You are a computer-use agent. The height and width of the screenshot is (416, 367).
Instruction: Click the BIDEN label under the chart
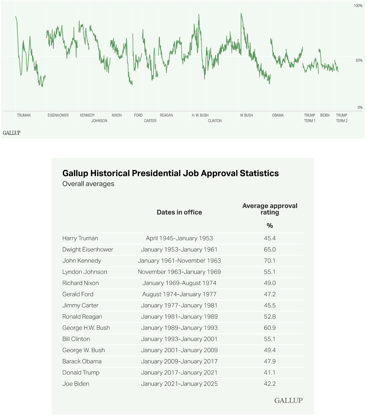point(325,115)
